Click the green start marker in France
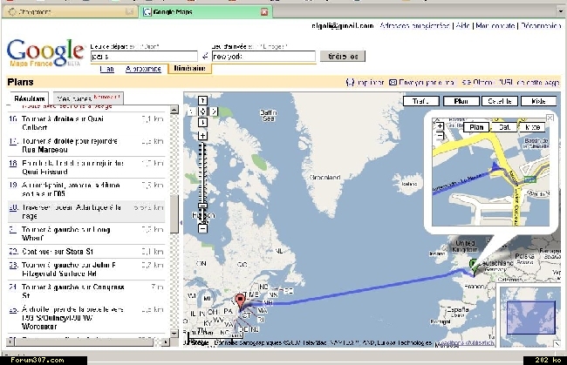 click(474, 267)
